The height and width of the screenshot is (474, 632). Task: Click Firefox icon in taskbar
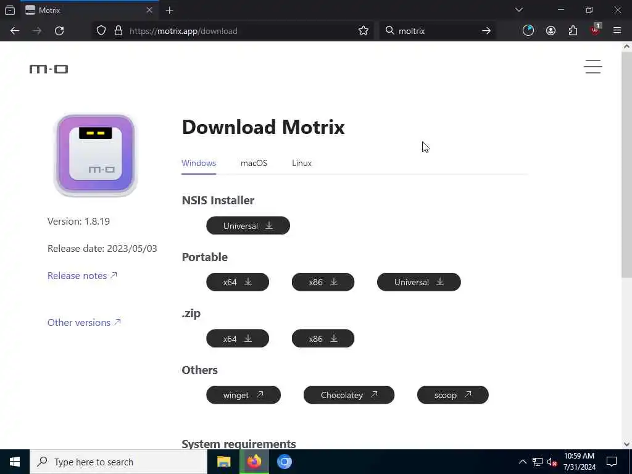pyautogui.click(x=254, y=462)
